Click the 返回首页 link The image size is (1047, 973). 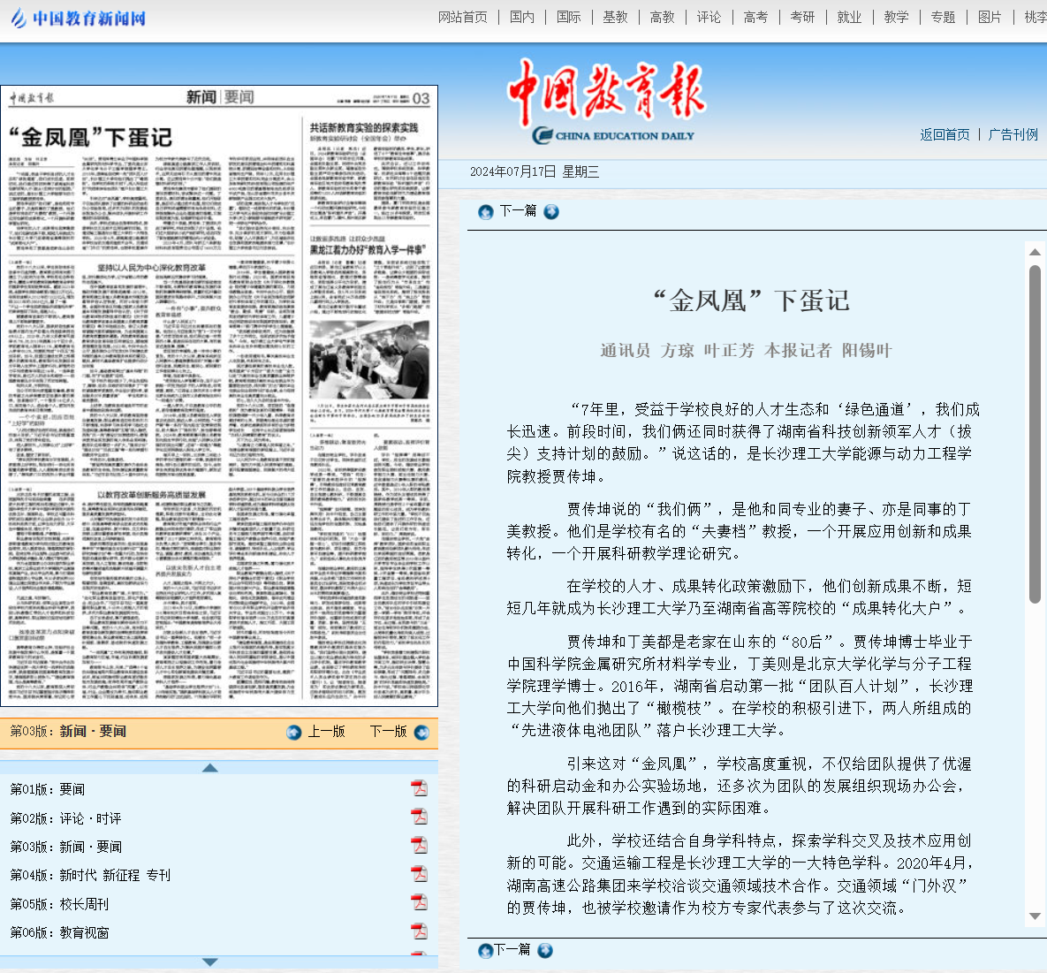945,135
